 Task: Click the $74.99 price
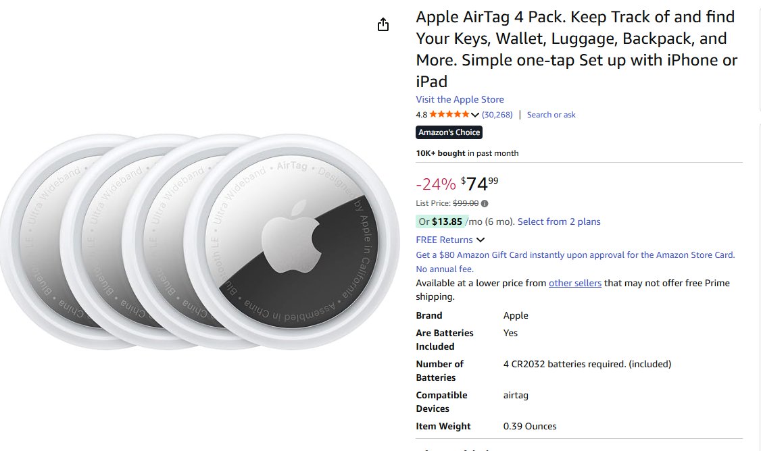479,184
